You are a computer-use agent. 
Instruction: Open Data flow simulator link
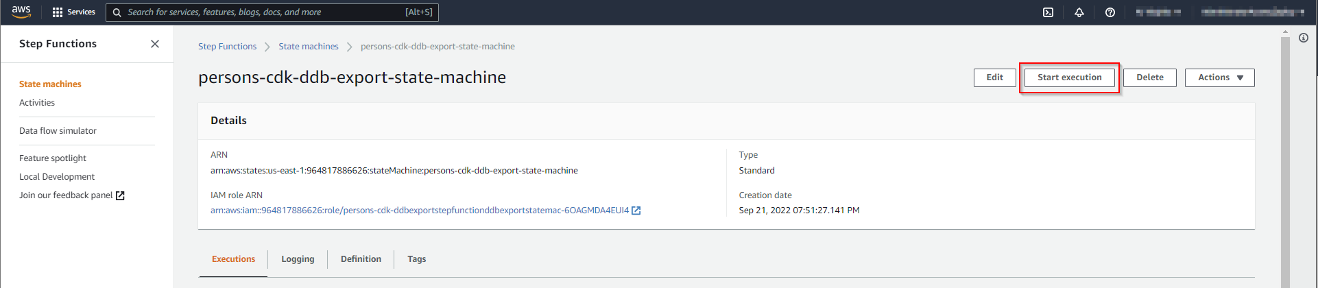coord(58,131)
